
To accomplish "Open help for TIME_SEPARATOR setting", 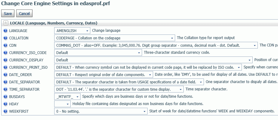I will pyautogui.click(x=5, y=89).
